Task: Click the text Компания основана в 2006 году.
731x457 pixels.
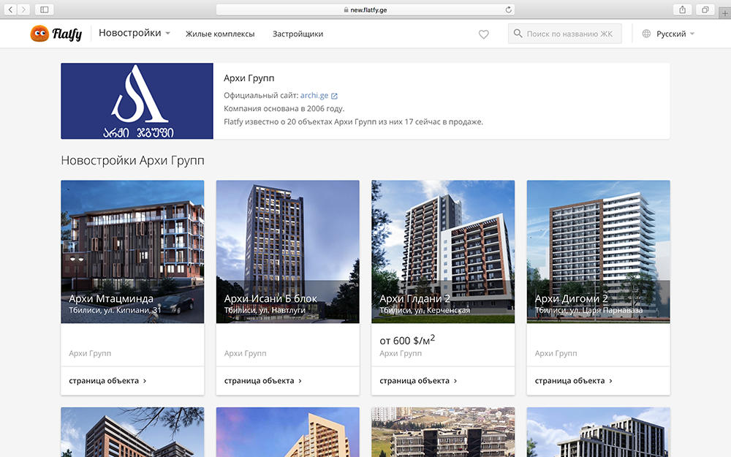Action: 284,109
